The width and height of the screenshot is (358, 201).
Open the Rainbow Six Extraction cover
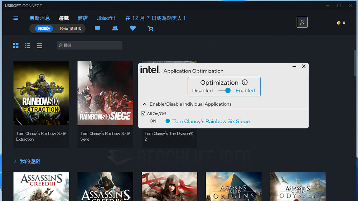click(41, 93)
